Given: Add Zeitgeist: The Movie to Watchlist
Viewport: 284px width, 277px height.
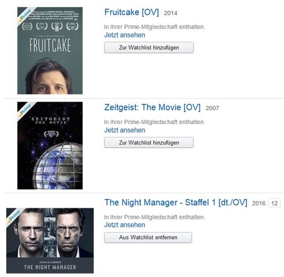Looking at the screenshot, I should pos(149,143).
